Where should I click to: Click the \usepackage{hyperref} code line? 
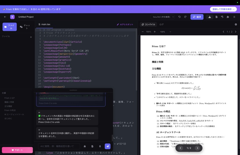click(x=57, y=72)
